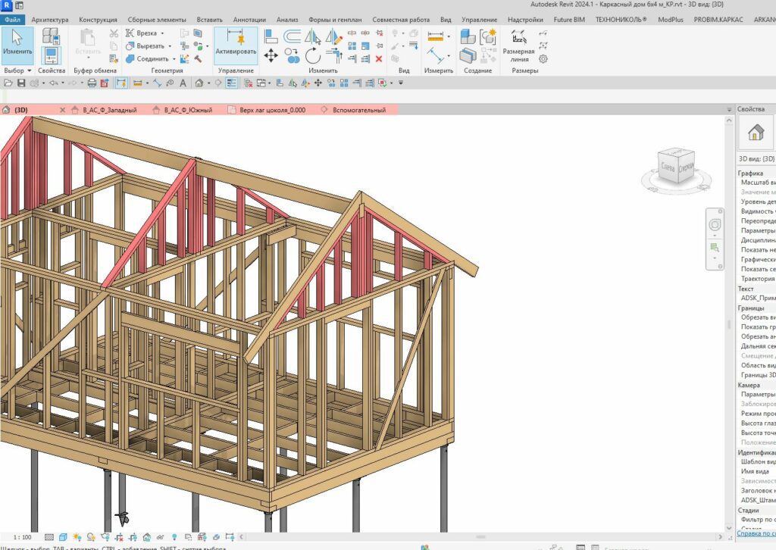This screenshot has height=550, width=776.
Task: Toggle the Properties palette button in the ribbon
Action: point(52,55)
